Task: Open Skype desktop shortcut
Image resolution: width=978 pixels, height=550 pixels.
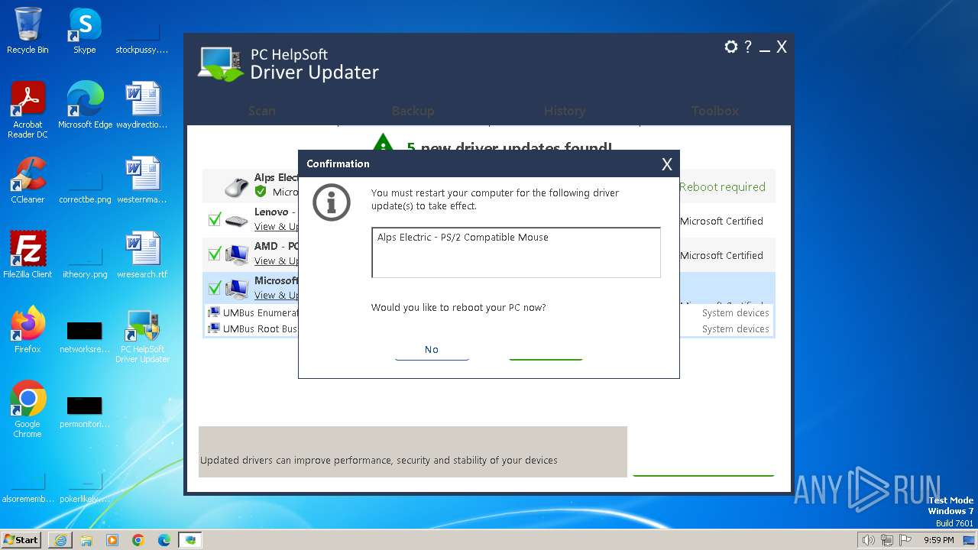Action: tap(85, 31)
